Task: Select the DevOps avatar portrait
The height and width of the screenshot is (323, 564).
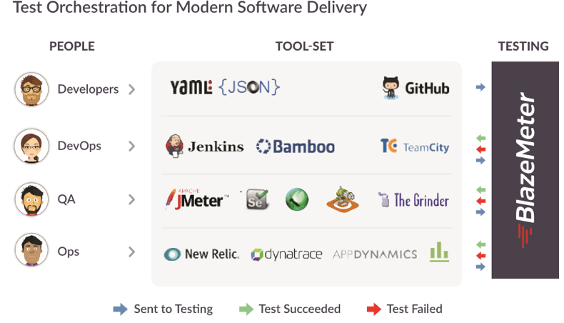Action: 31,146
